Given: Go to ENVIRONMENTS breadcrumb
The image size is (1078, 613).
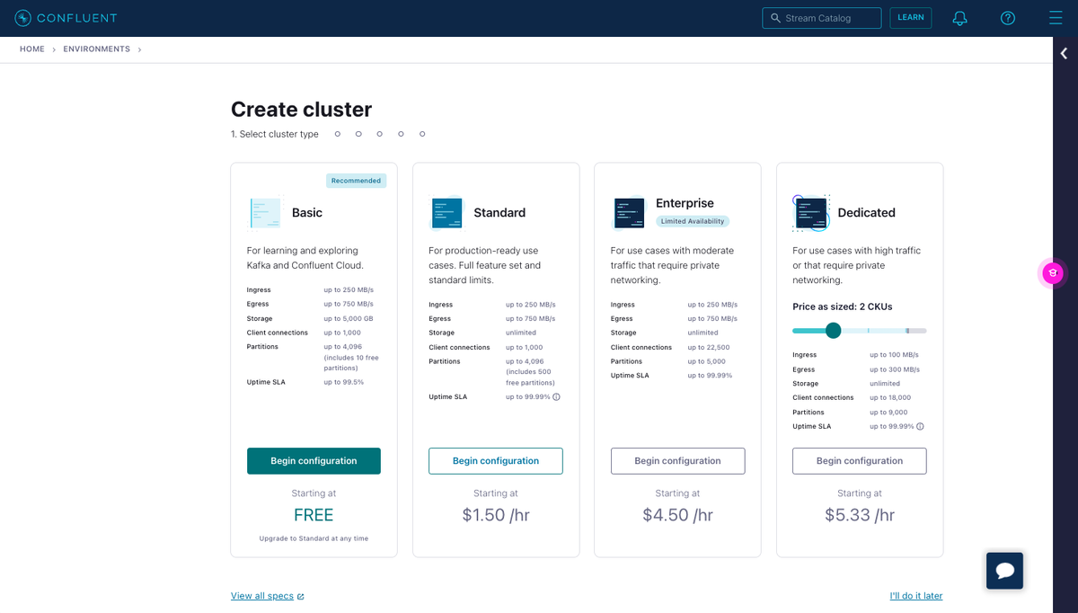Looking at the screenshot, I should [96, 49].
